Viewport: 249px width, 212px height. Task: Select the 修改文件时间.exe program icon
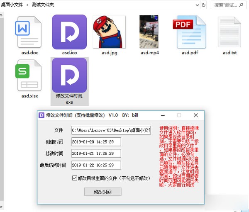(69, 76)
